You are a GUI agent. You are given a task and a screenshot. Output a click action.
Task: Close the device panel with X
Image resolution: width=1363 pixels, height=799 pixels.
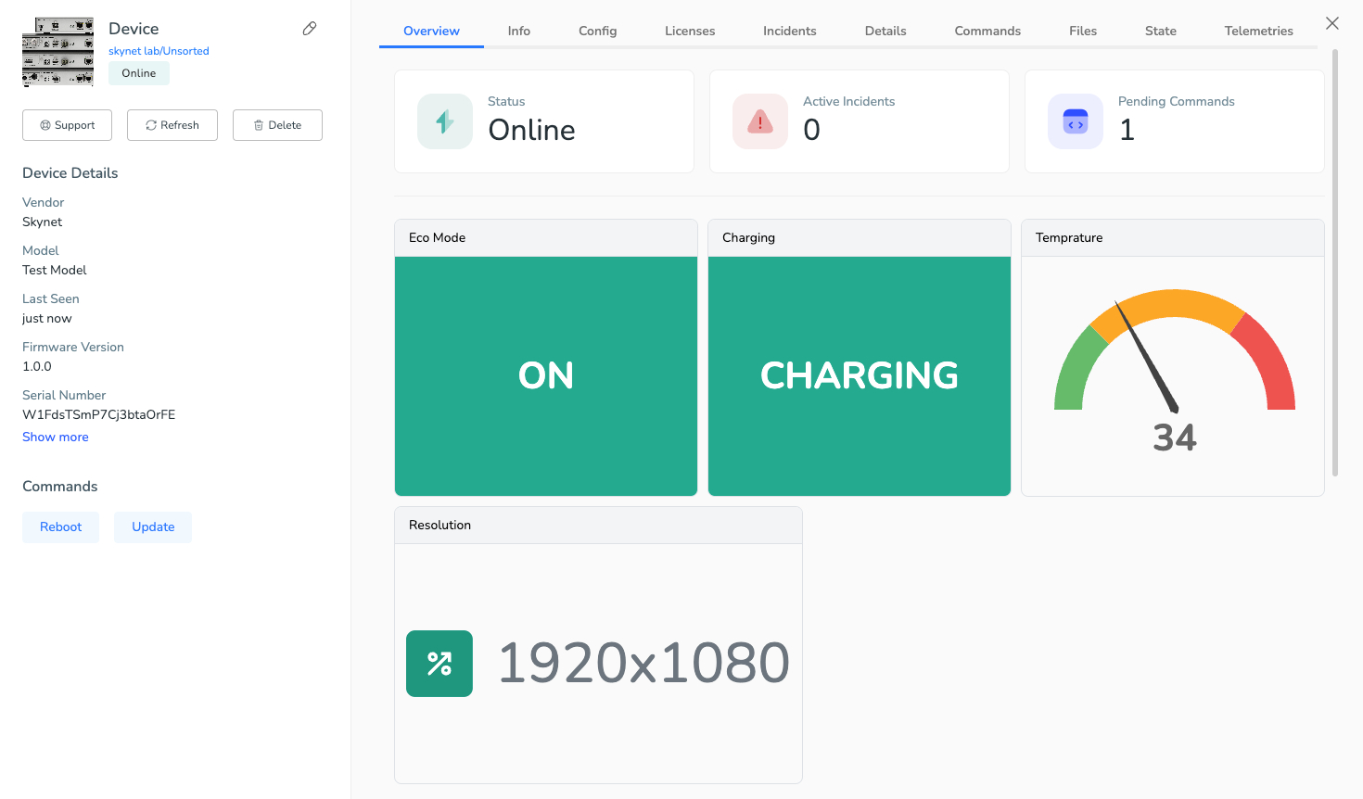pyautogui.click(x=1332, y=23)
